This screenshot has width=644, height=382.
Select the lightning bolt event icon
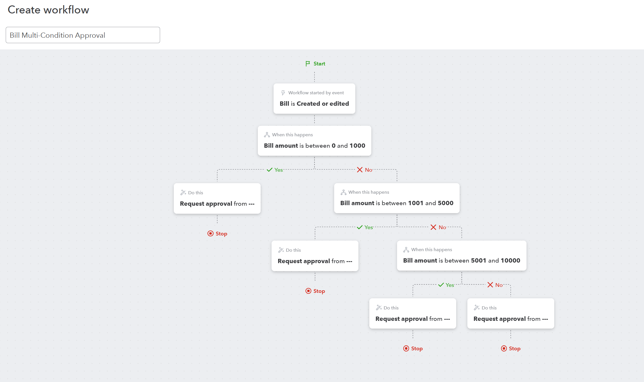[283, 93]
